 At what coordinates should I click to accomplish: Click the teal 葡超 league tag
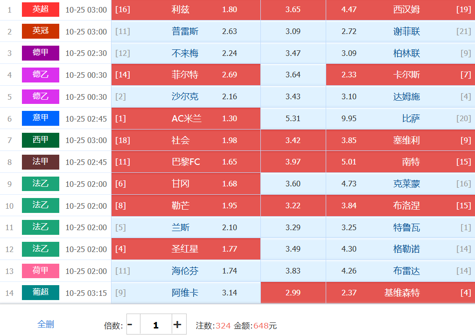(x=41, y=293)
